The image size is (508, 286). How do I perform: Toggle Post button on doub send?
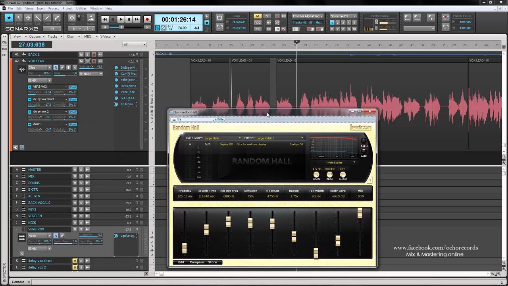point(73,124)
